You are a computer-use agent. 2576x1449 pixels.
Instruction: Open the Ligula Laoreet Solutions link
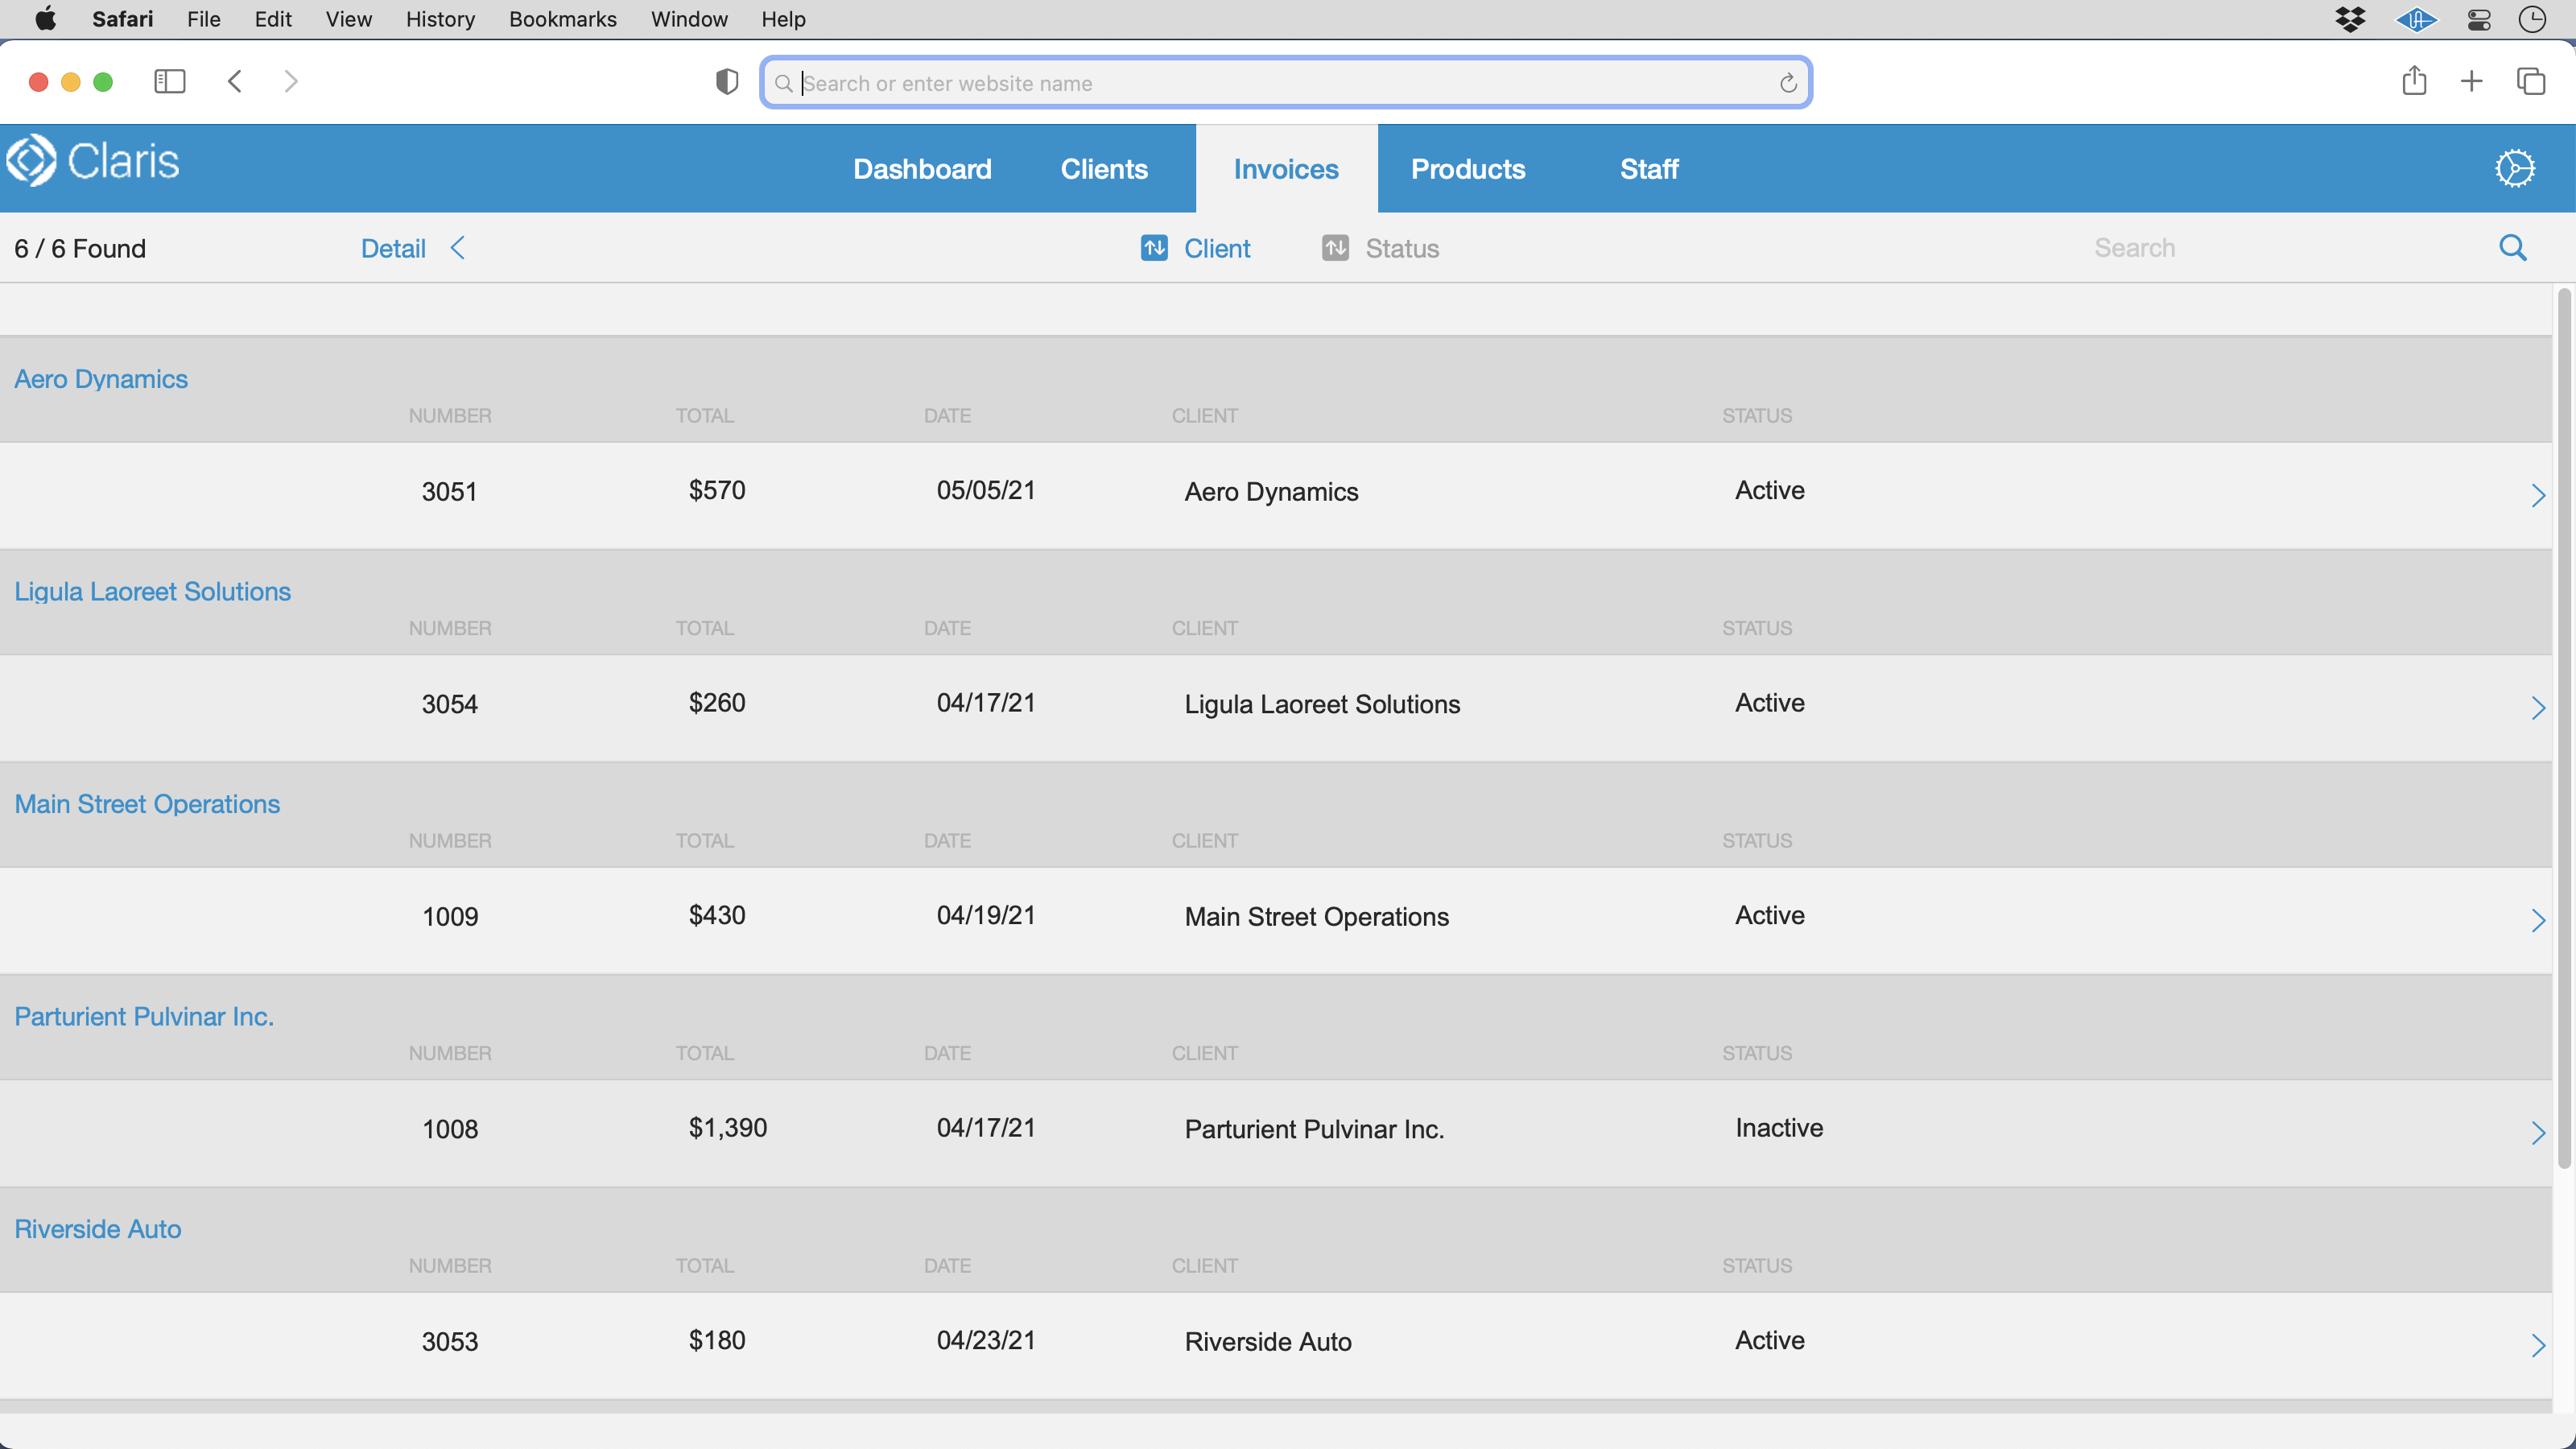coord(152,591)
